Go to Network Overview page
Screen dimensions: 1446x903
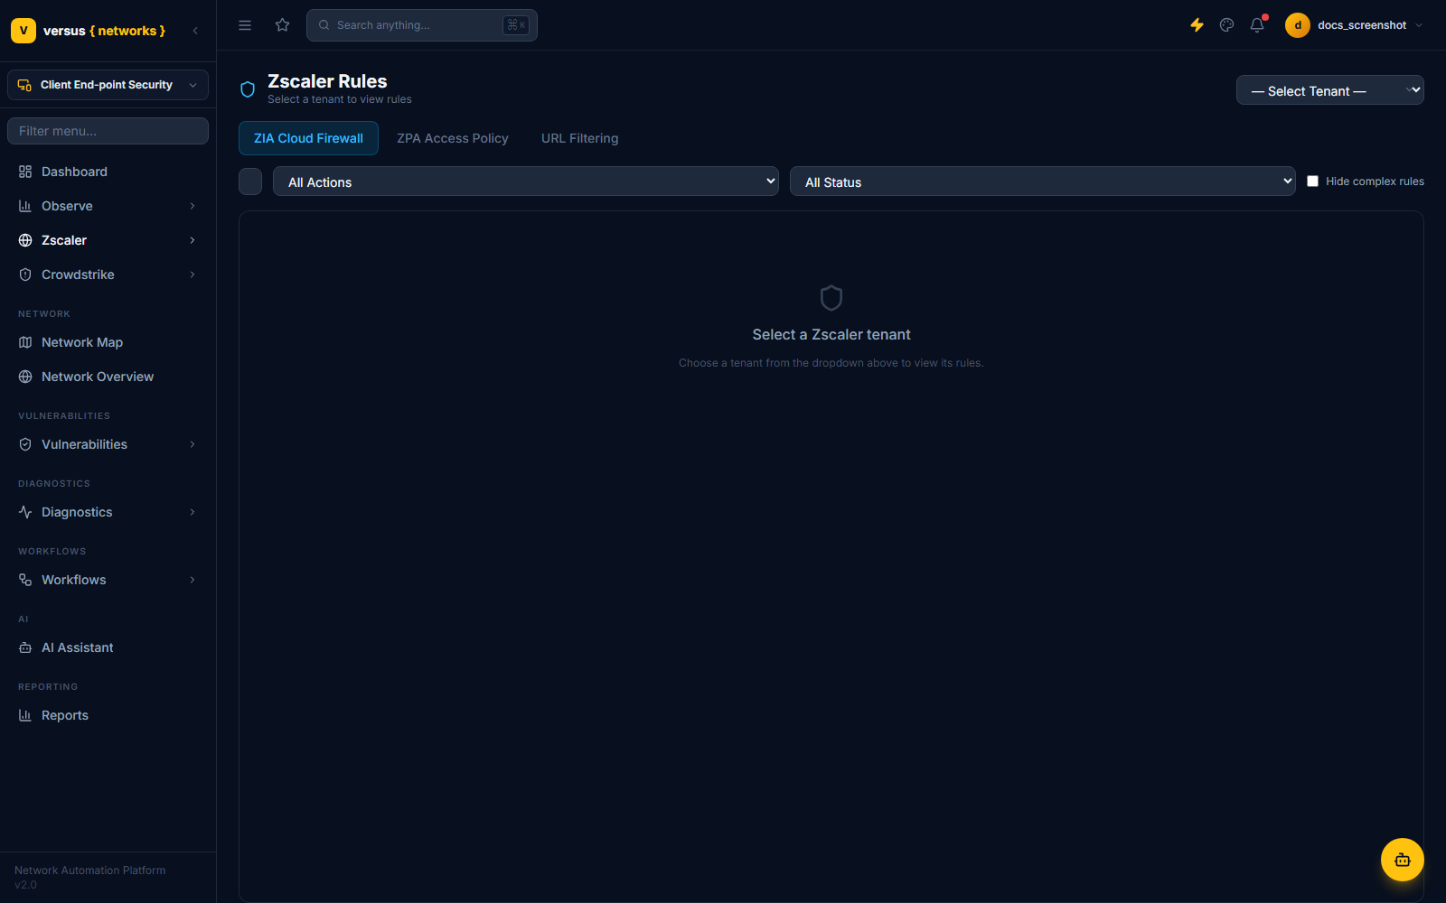[x=108, y=377]
